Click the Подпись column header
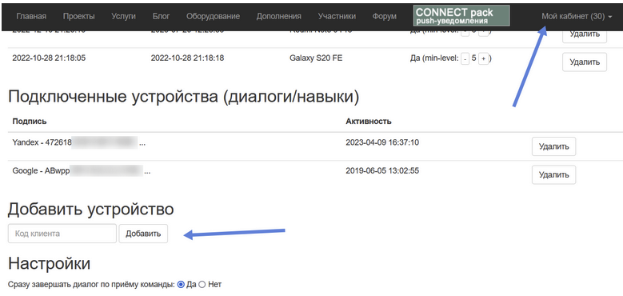 [x=30, y=122]
